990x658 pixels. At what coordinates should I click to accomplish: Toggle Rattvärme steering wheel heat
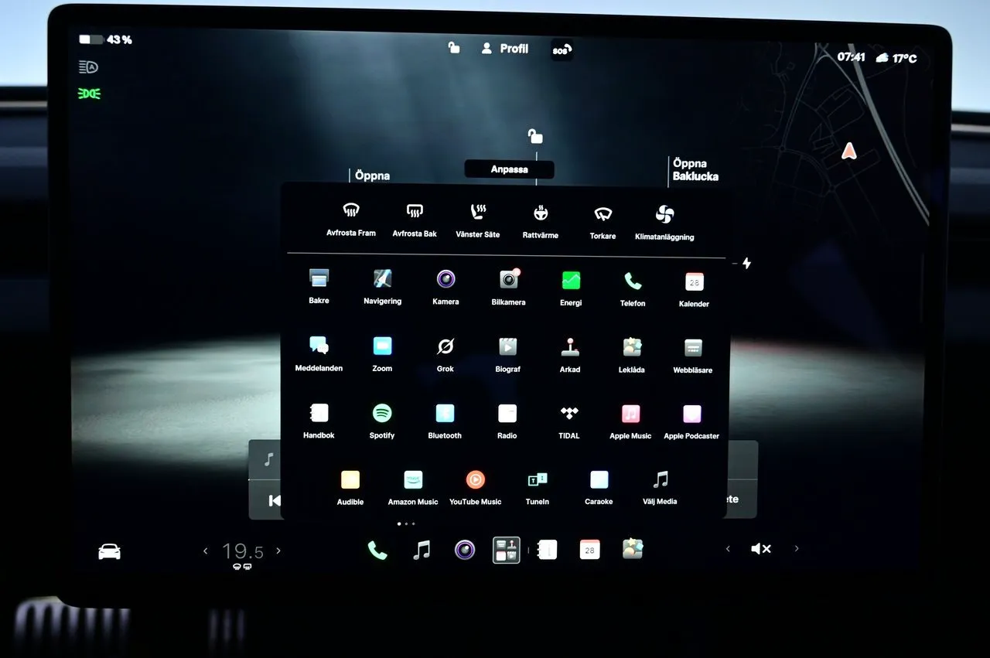pos(541,222)
